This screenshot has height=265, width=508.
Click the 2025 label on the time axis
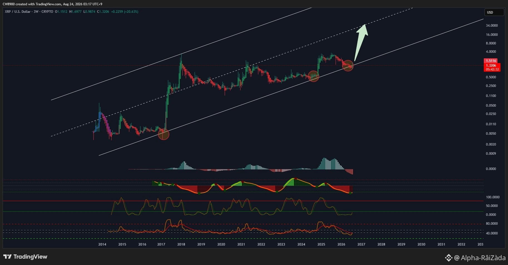[321, 244]
